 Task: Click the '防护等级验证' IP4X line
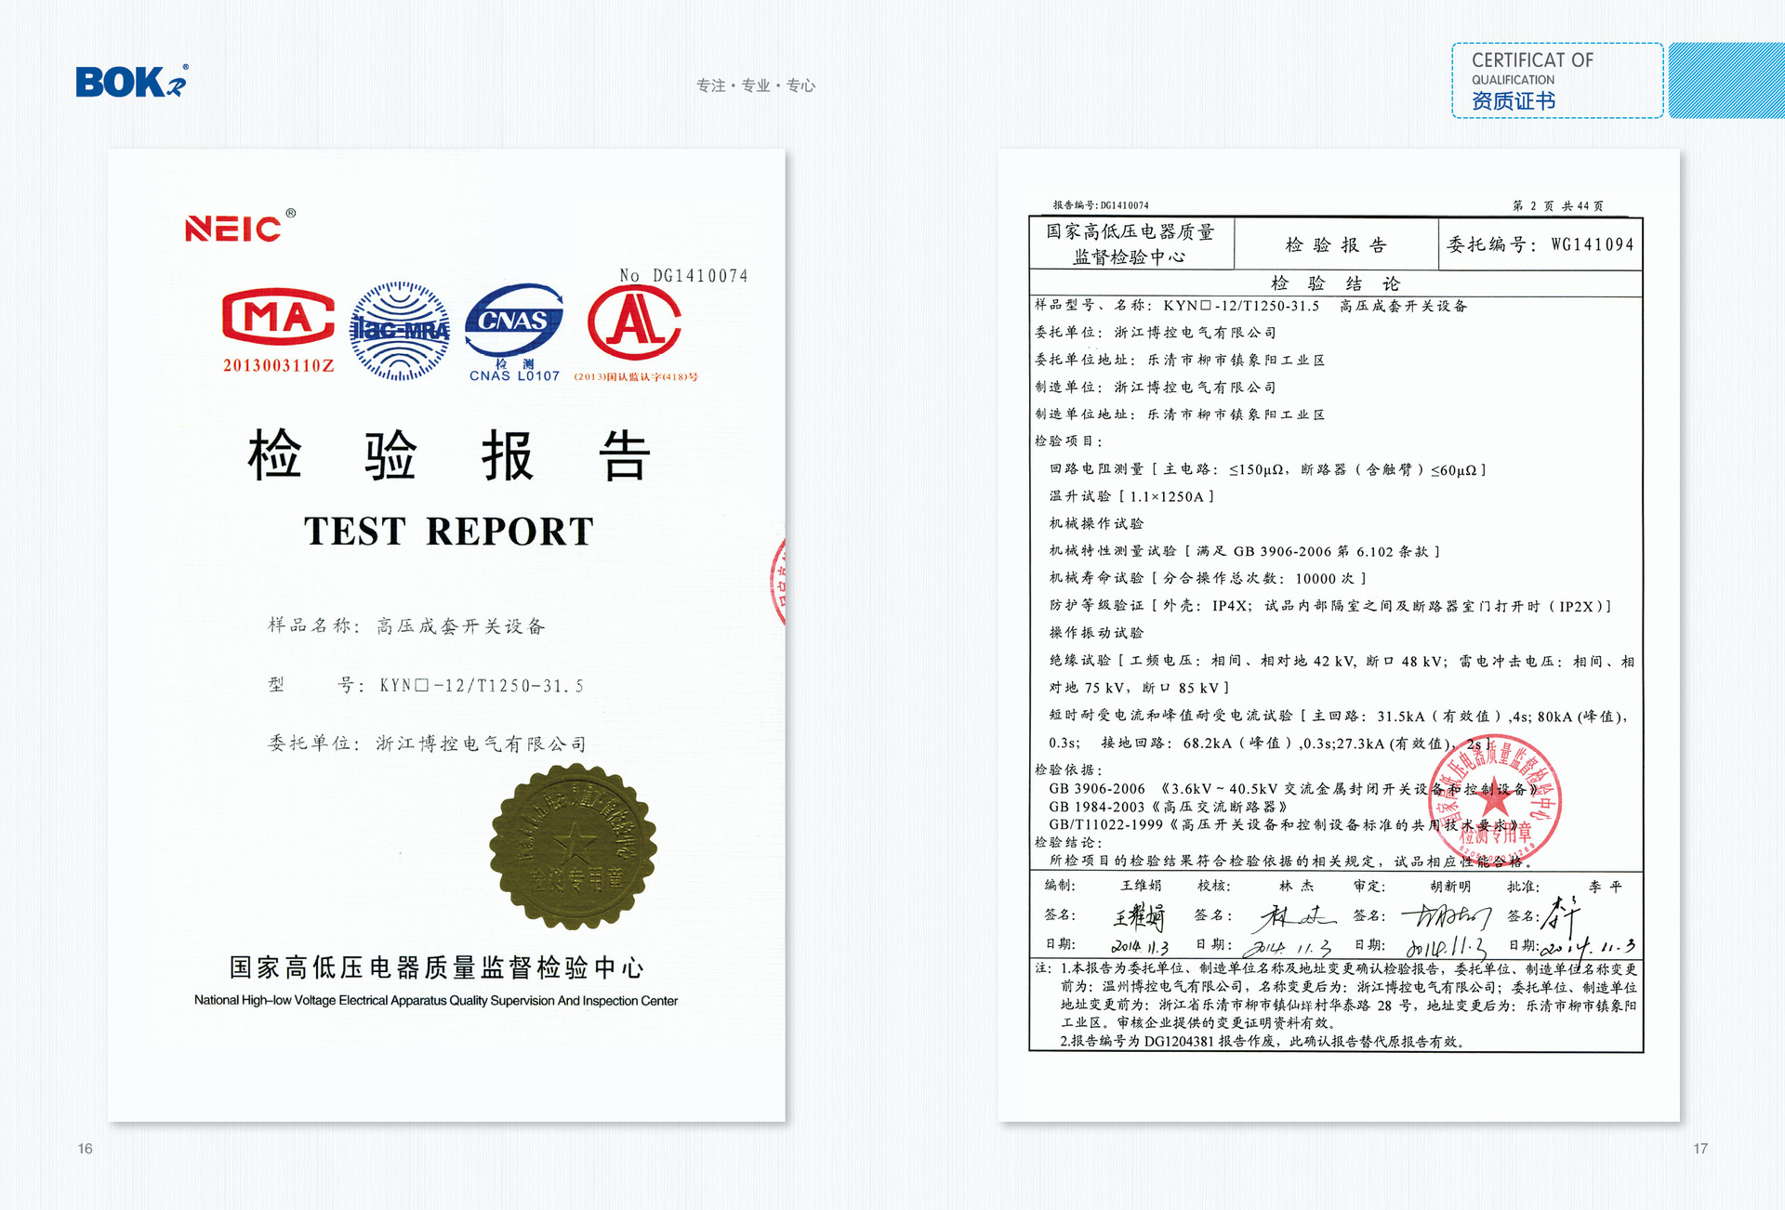(x=1330, y=606)
